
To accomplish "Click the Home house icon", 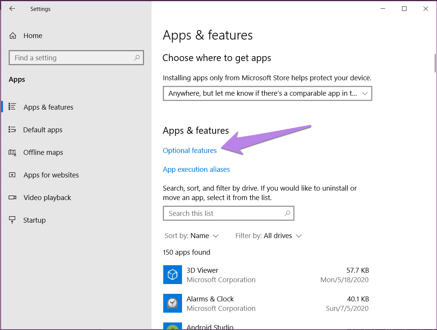I will 12,36.
